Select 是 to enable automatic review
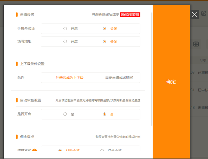 [x=65, y=114]
